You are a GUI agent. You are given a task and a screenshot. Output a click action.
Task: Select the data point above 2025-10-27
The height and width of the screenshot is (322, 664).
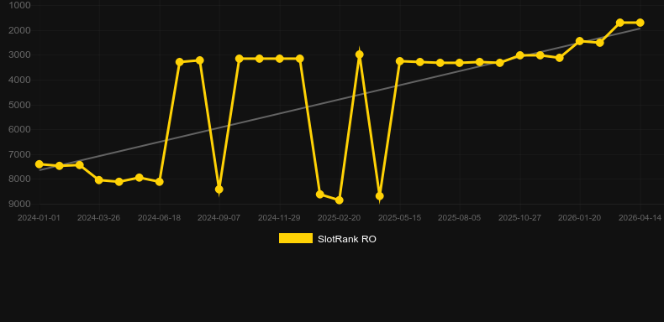pyautogui.click(x=520, y=55)
